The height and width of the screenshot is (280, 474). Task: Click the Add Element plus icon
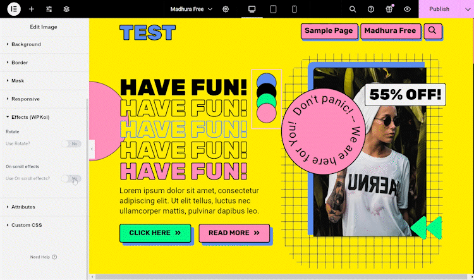tap(32, 9)
